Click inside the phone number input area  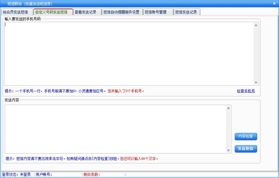[129, 54]
